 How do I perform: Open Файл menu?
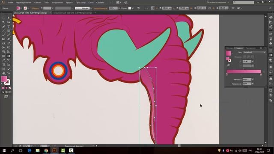[10, 3]
